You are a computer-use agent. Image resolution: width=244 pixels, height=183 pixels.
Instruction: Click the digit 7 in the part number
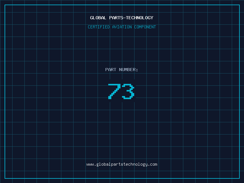coord(114,91)
